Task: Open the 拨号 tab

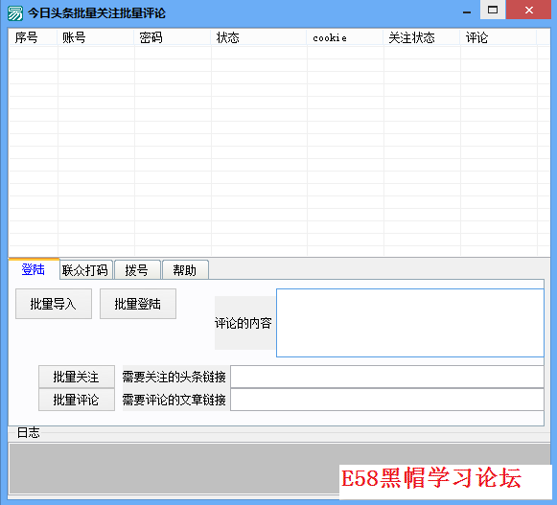Action: tap(137, 270)
